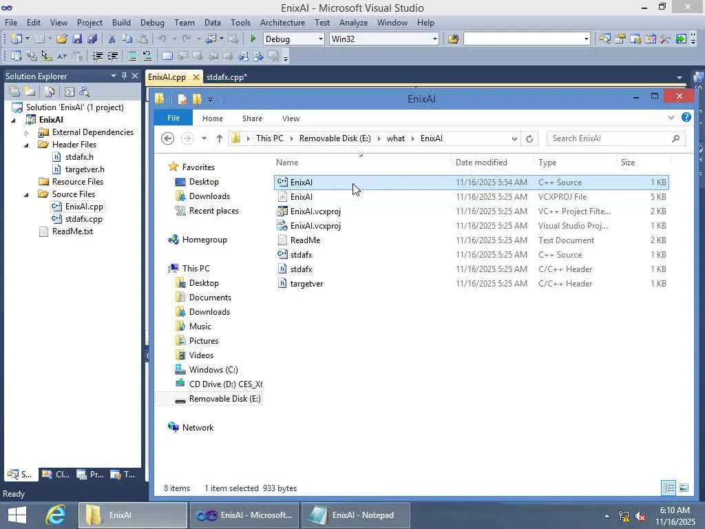Click the Open File icon in toolbar
Viewport: 705px width, 529px height.
(x=61, y=39)
